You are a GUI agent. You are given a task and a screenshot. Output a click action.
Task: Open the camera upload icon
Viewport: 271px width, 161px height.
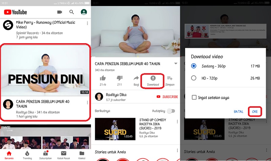coord(60,12)
